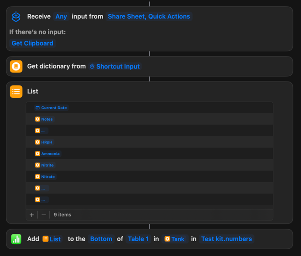Select the Notes variable in the list

pyautogui.click(x=45, y=119)
